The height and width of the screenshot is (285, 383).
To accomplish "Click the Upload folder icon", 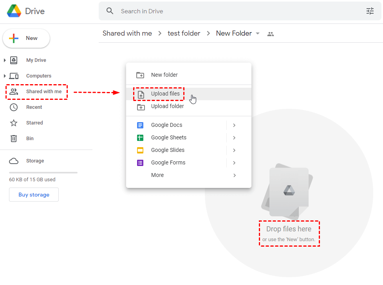I will pyautogui.click(x=141, y=107).
